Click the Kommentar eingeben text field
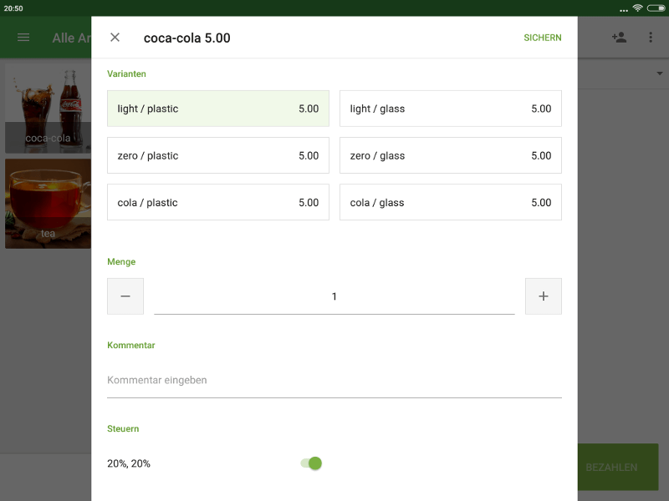Image resolution: width=669 pixels, height=501 pixels. tap(334, 381)
